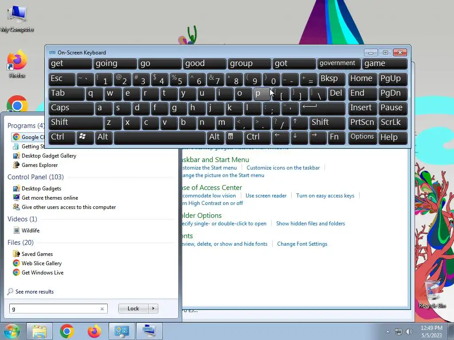
Task: Toggle the left Ctrl key
Action: (62, 137)
